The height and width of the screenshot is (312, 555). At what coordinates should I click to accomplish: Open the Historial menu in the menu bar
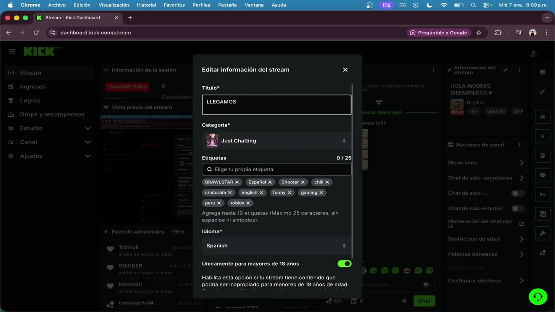coord(146,5)
